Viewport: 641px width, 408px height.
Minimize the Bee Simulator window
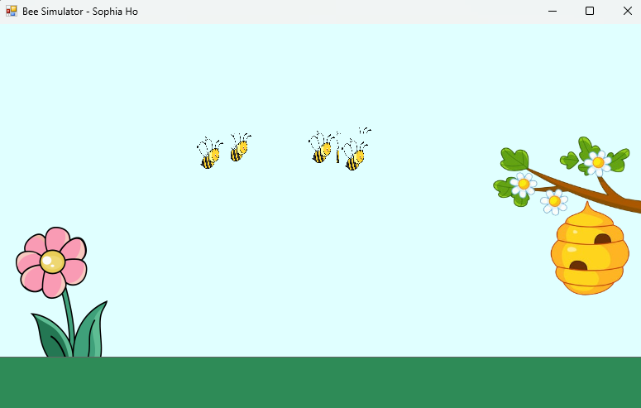coord(553,11)
